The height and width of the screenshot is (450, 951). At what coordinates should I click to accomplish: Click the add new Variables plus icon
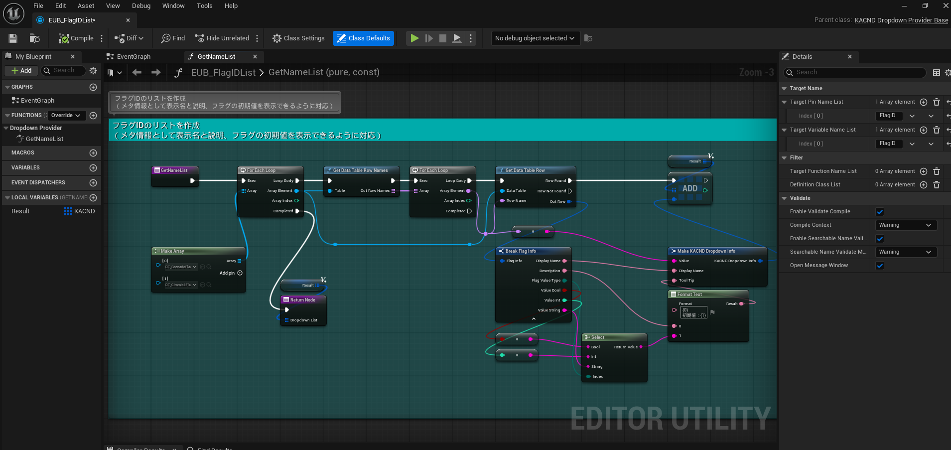tap(93, 168)
